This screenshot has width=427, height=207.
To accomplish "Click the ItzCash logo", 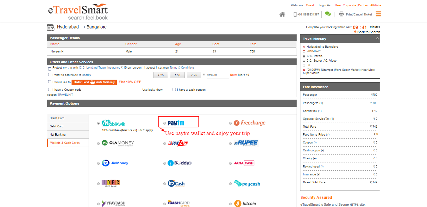I will pos(176,184).
